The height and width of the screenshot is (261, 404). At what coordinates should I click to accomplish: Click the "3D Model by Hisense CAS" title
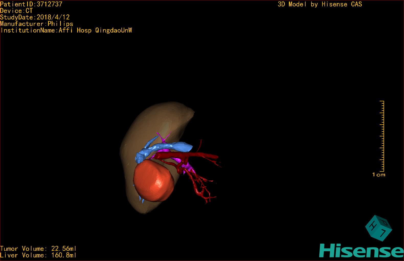(x=320, y=4)
